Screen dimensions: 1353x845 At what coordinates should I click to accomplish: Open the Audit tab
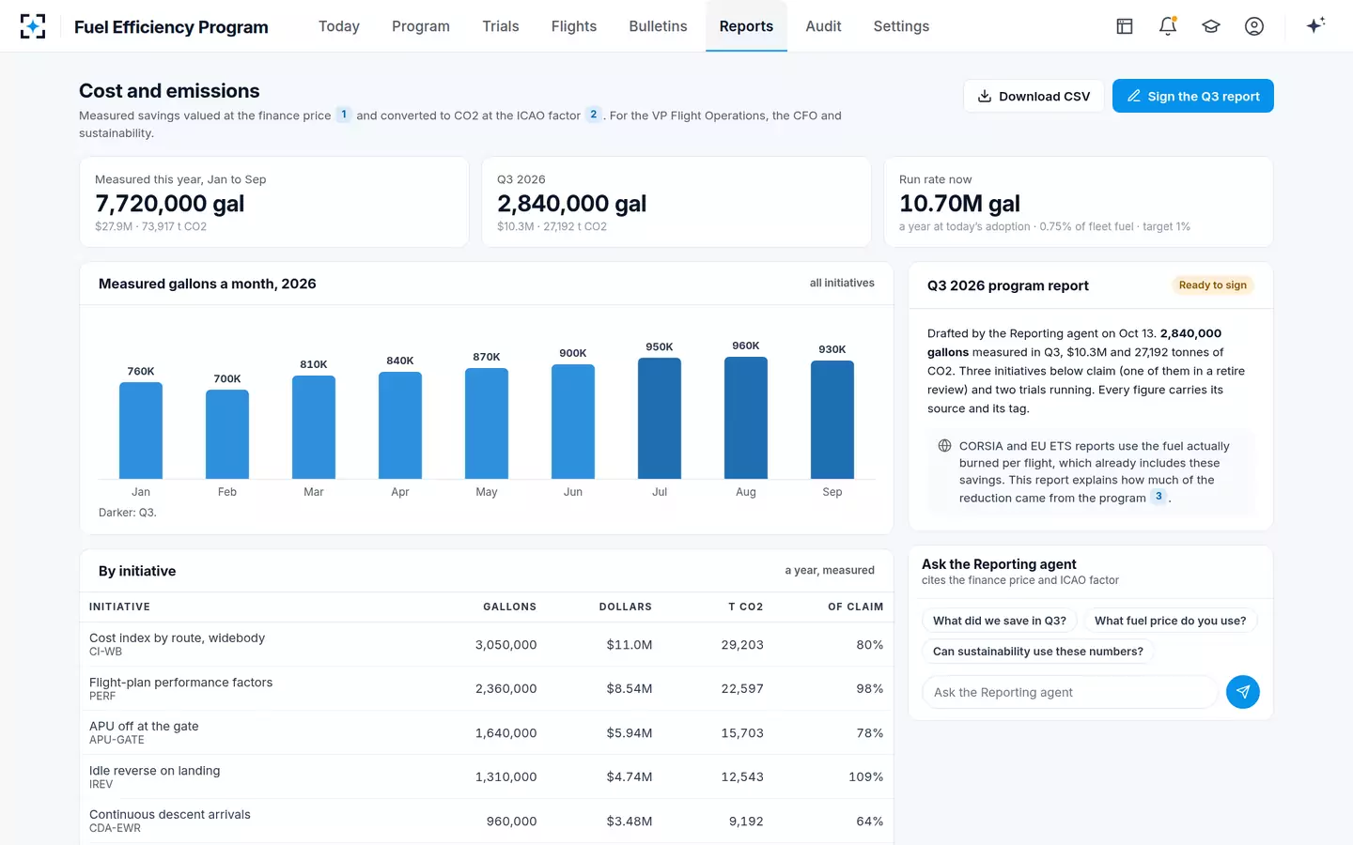[823, 26]
